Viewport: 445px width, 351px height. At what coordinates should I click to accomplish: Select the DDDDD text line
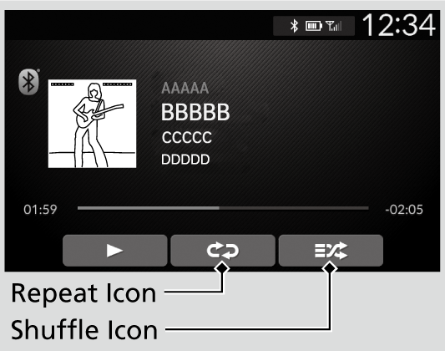pos(185,160)
